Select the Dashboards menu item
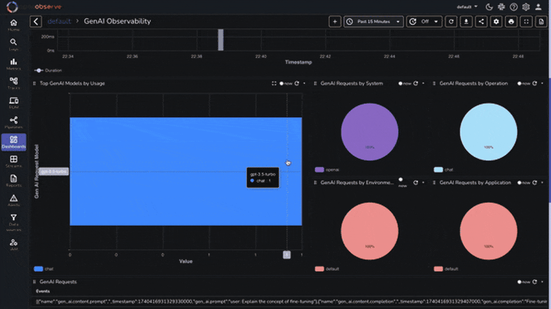551x309 pixels. coord(13,142)
